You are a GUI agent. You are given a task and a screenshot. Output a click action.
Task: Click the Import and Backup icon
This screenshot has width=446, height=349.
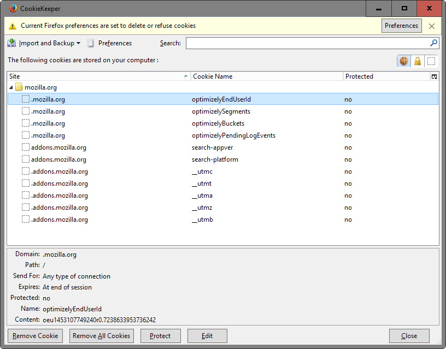click(x=11, y=43)
